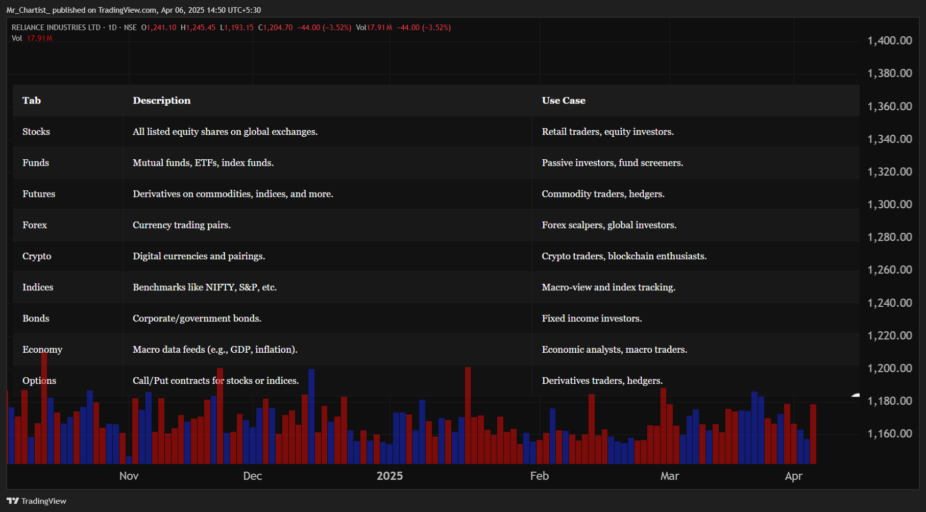
Task: Click the high price 'H1,245.45' value
Action: [x=198, y=28]
